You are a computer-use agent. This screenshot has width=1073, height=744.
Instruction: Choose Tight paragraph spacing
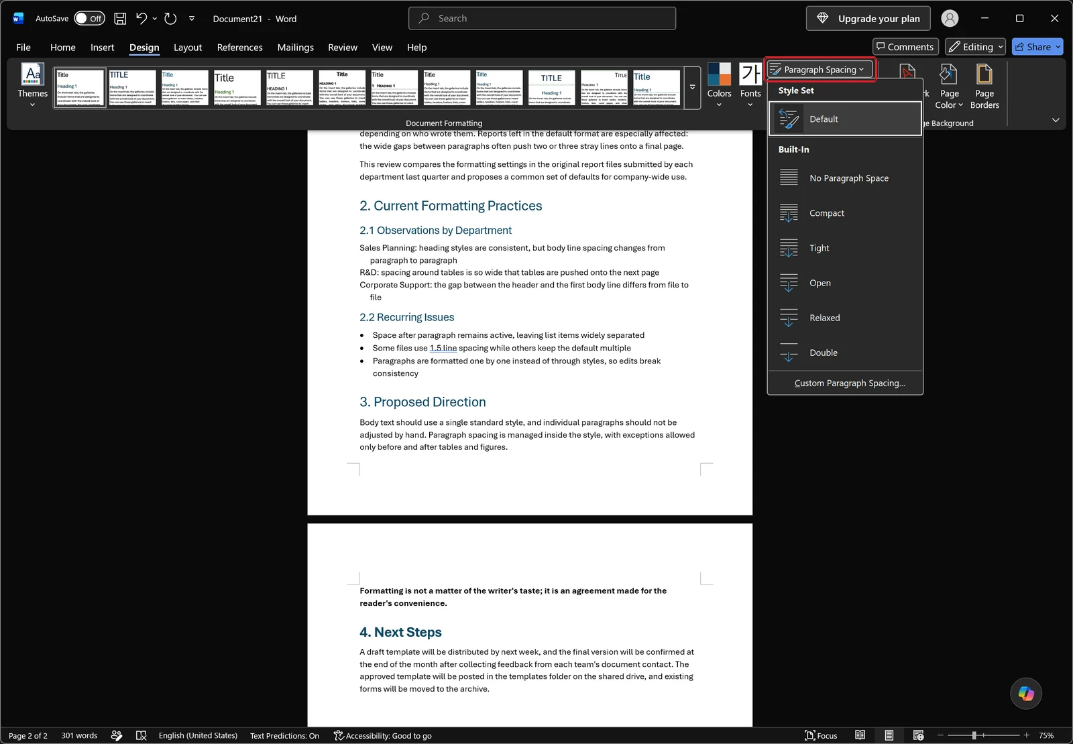tap(845, 248)
